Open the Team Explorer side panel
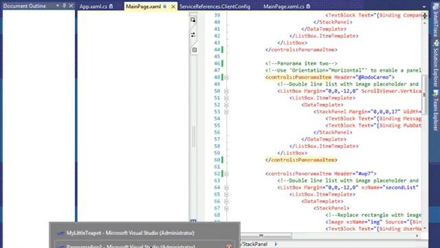The height and width of the screenshot is (248, 440). [435, 110]
